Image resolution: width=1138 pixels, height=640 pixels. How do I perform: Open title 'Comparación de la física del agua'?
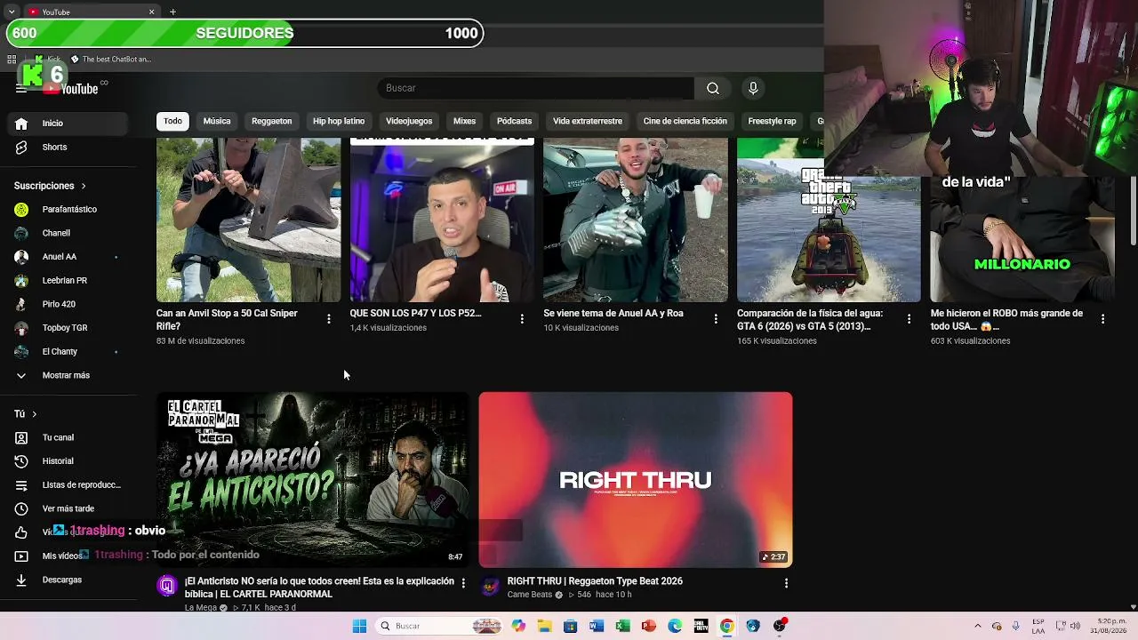click(810, 320)
